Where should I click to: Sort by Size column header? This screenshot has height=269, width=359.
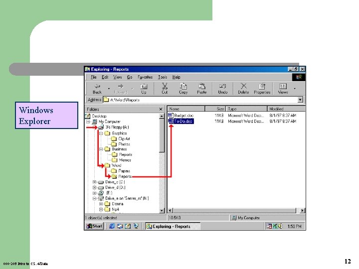pyautogui.click(x=215, y=109)
